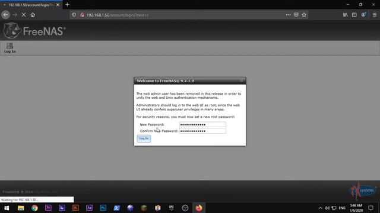Bookmark this page with star icon

pyautogui.click(x=304, y=15)
